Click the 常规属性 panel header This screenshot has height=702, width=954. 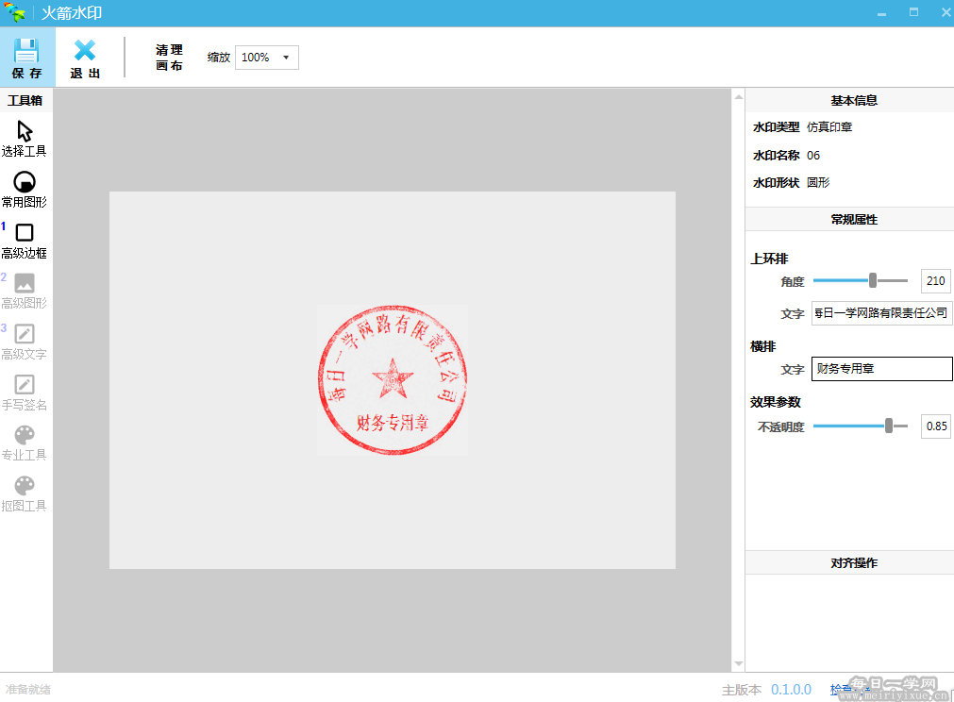click(x=854, y=220)
